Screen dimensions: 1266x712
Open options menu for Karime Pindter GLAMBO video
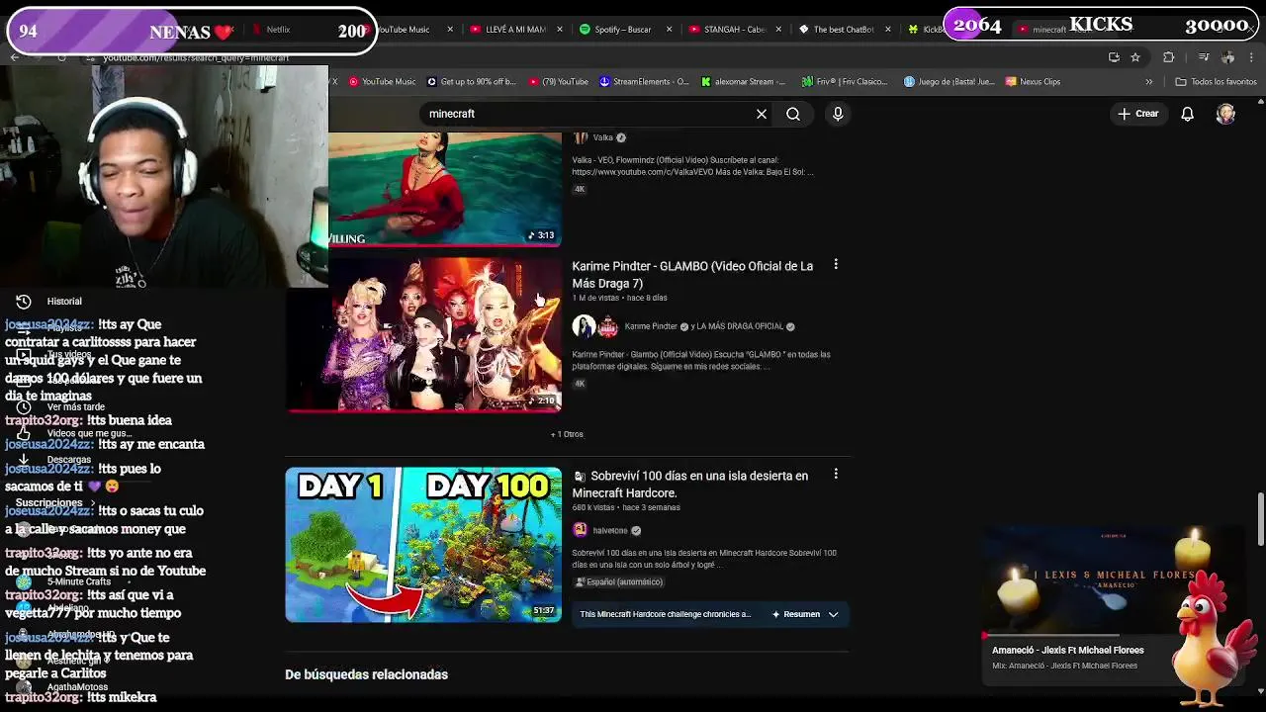coord(836,264)
